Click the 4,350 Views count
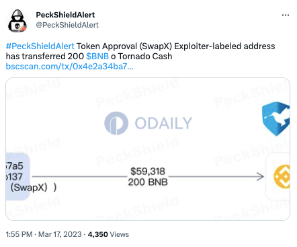297x247 pixels. click(108, 234)
